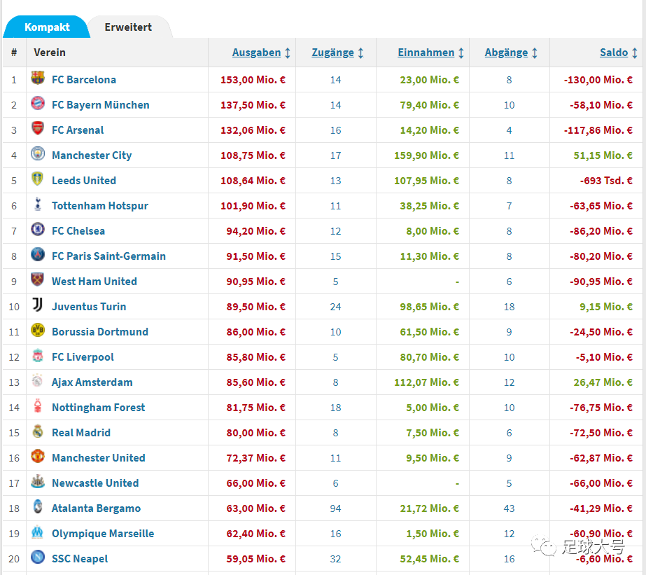Click the Tottenham Hotspur crest icon

pyautogui.click(x=38, y=204)
